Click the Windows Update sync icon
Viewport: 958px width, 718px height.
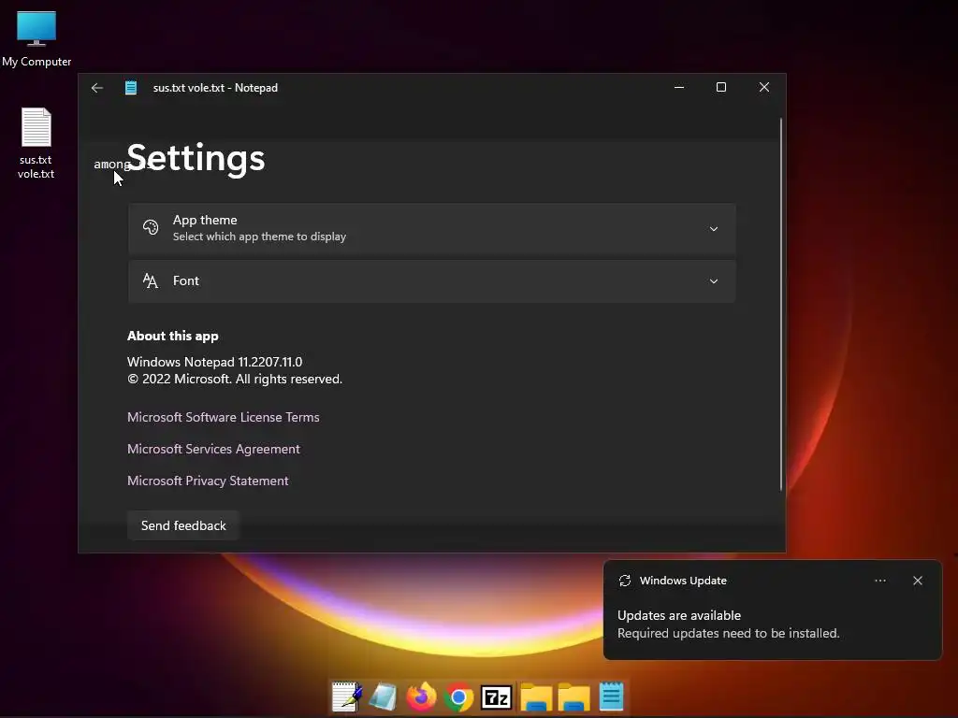[624, 581]
